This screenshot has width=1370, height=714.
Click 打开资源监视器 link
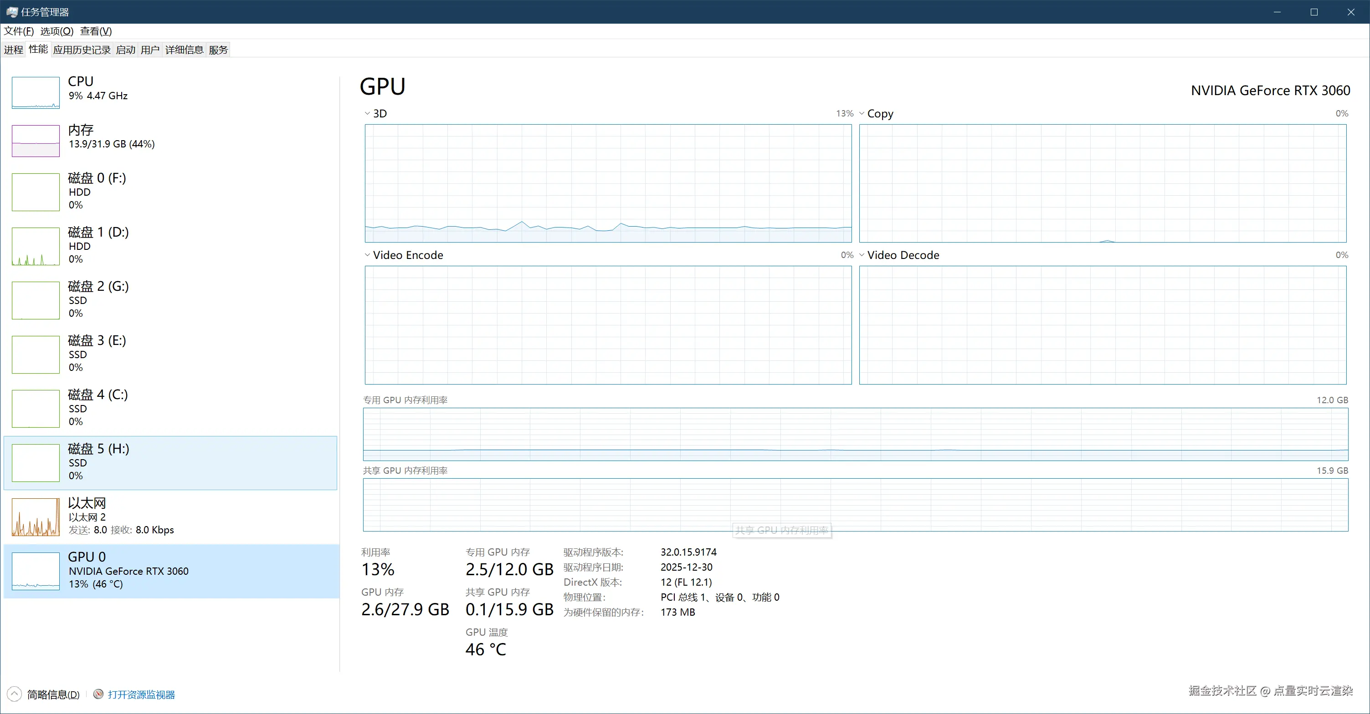(142, 694)
